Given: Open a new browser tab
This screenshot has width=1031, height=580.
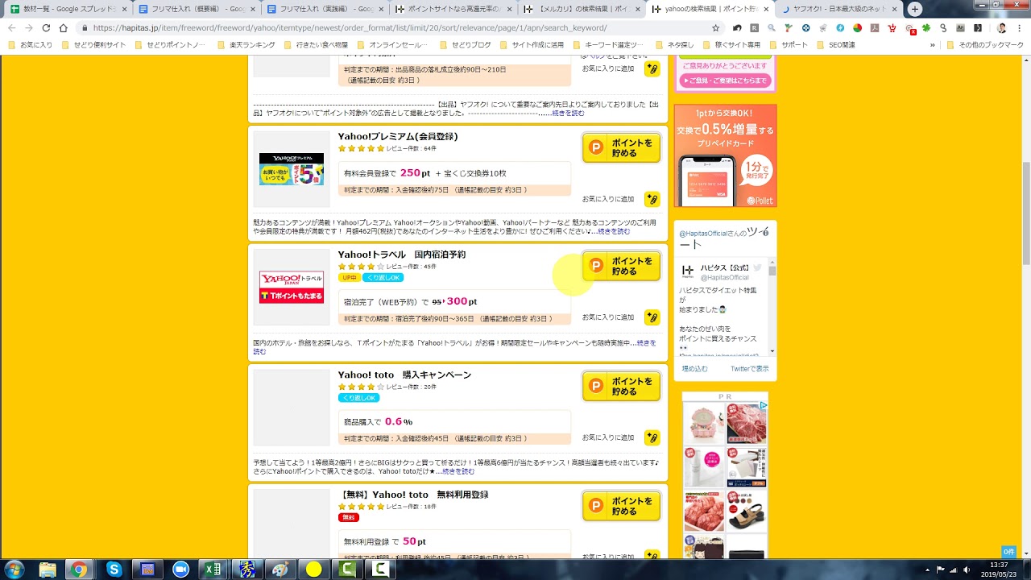Looking at the screenshot, I should point(915,9).
